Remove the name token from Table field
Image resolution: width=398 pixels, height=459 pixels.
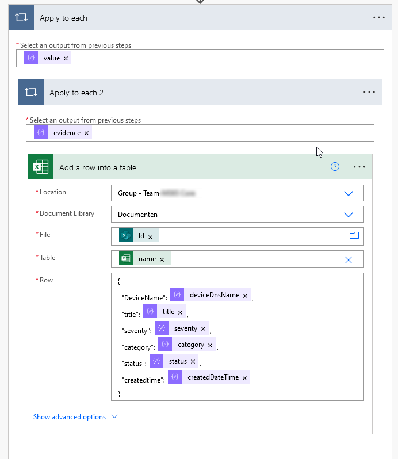point(162,259)
